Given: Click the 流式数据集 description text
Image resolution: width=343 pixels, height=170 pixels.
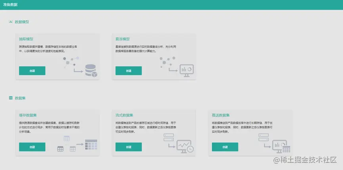Looking at the screenshot, I should (146, 127).
